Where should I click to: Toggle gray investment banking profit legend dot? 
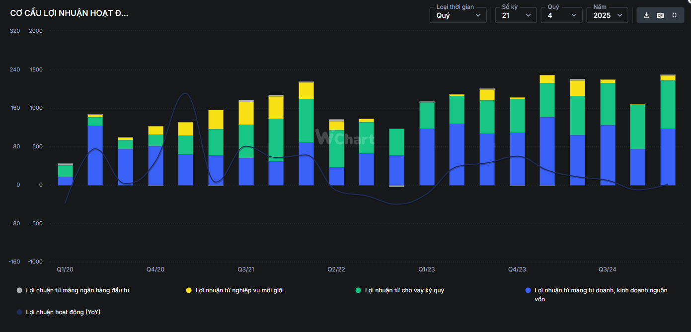19,290
